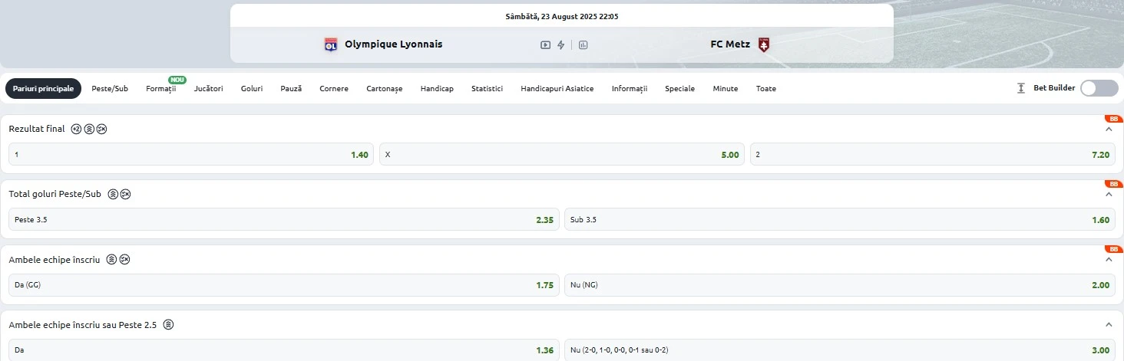Click the stacked-arrows icon beside Ambele echipe înscriu sau Peste 2.5
The height and width of the screenshot is (361, 1124).
pyautogui.click(x=169, y=324)
